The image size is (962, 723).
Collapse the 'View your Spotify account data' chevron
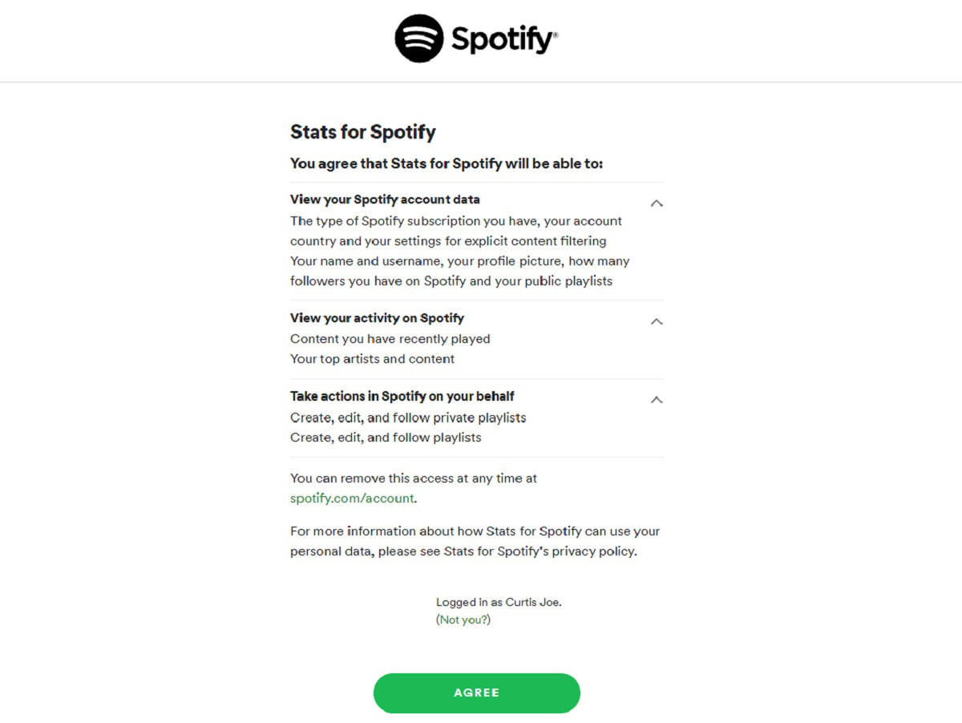[657, 204]
